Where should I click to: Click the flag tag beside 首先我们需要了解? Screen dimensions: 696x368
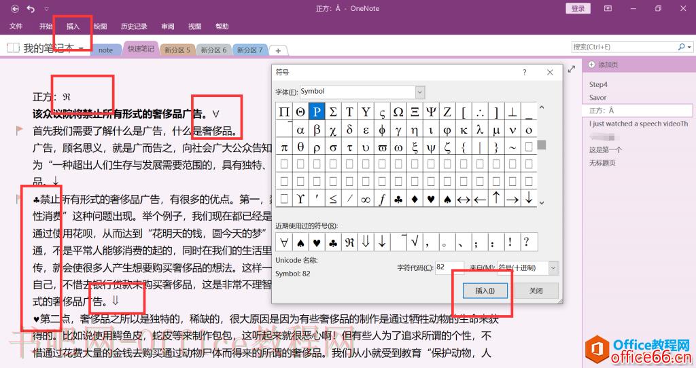coord(19,130)
